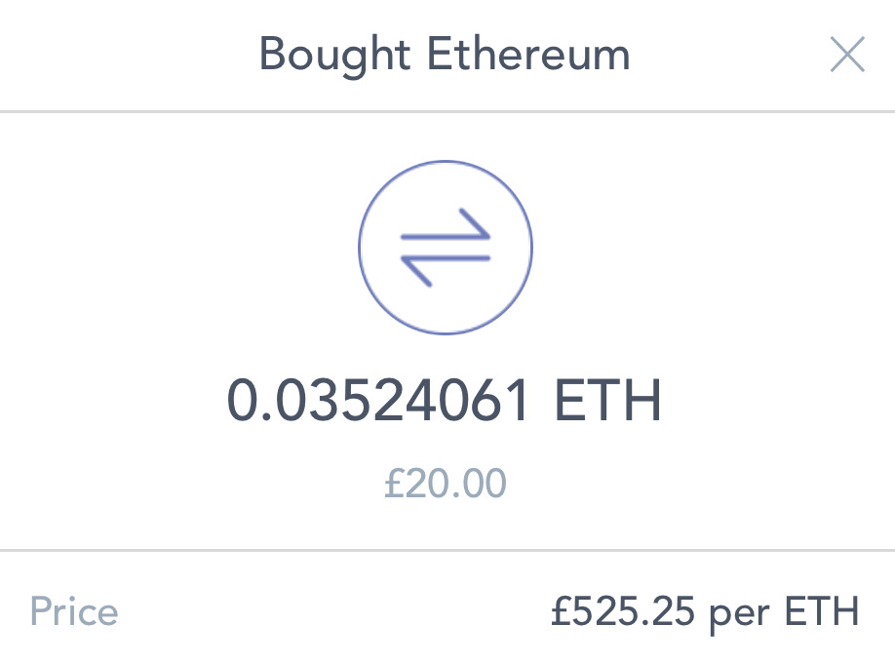Click the ETH unit beside amount

click(x=608, y=402)
